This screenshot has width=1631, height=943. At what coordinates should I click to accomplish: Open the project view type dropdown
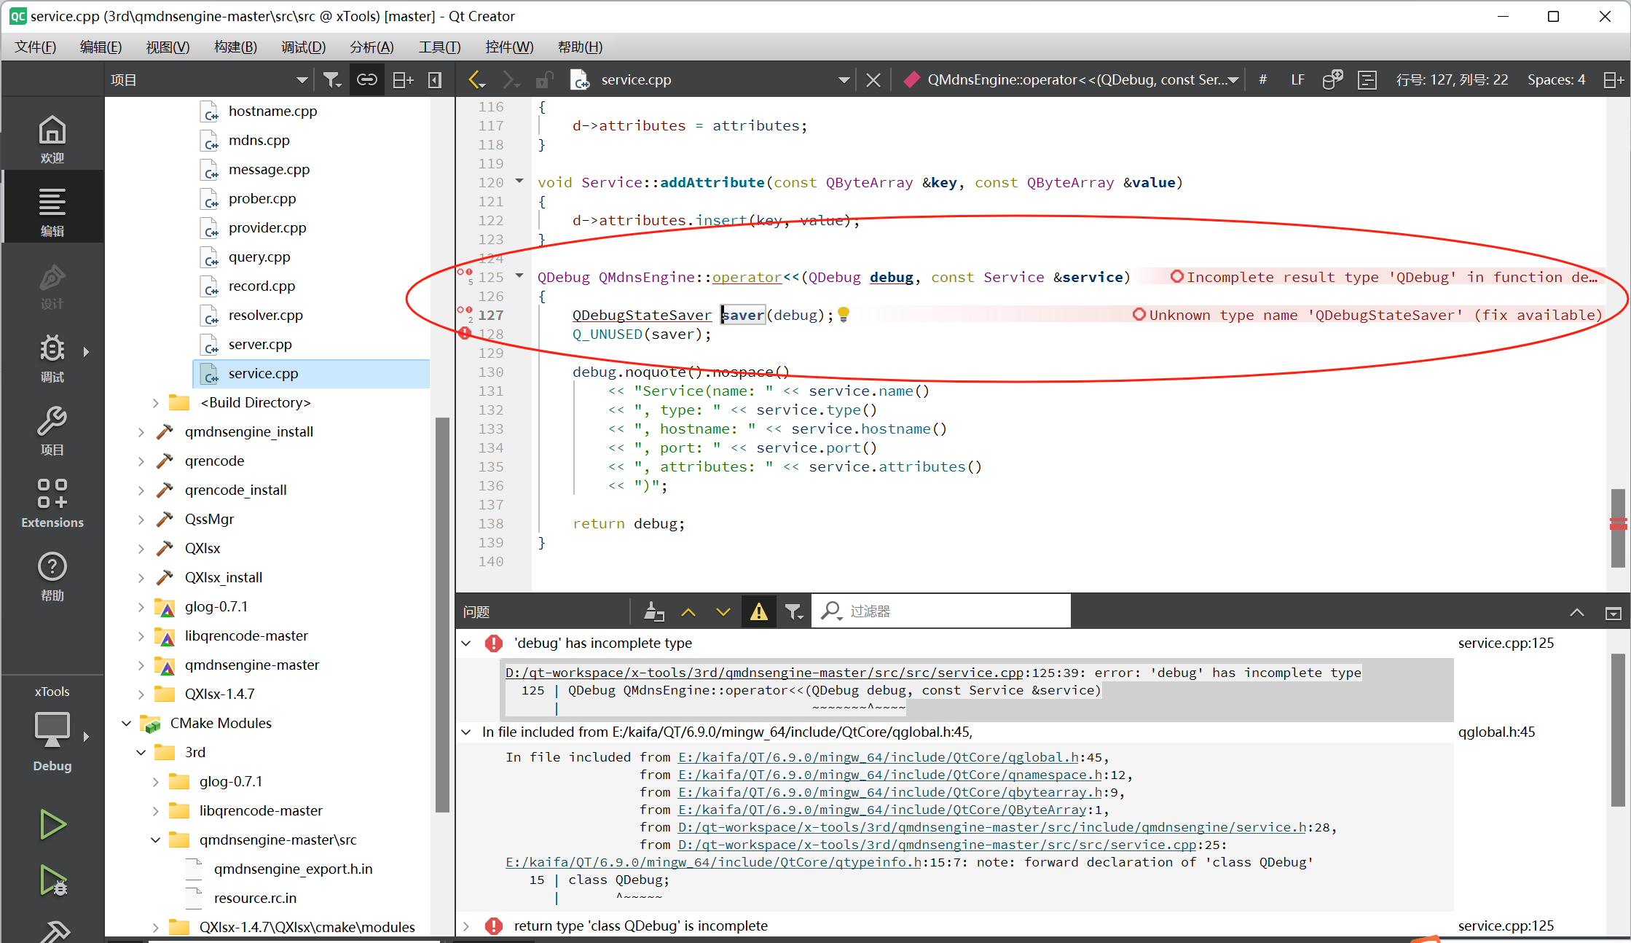click(x=302, y=79)
